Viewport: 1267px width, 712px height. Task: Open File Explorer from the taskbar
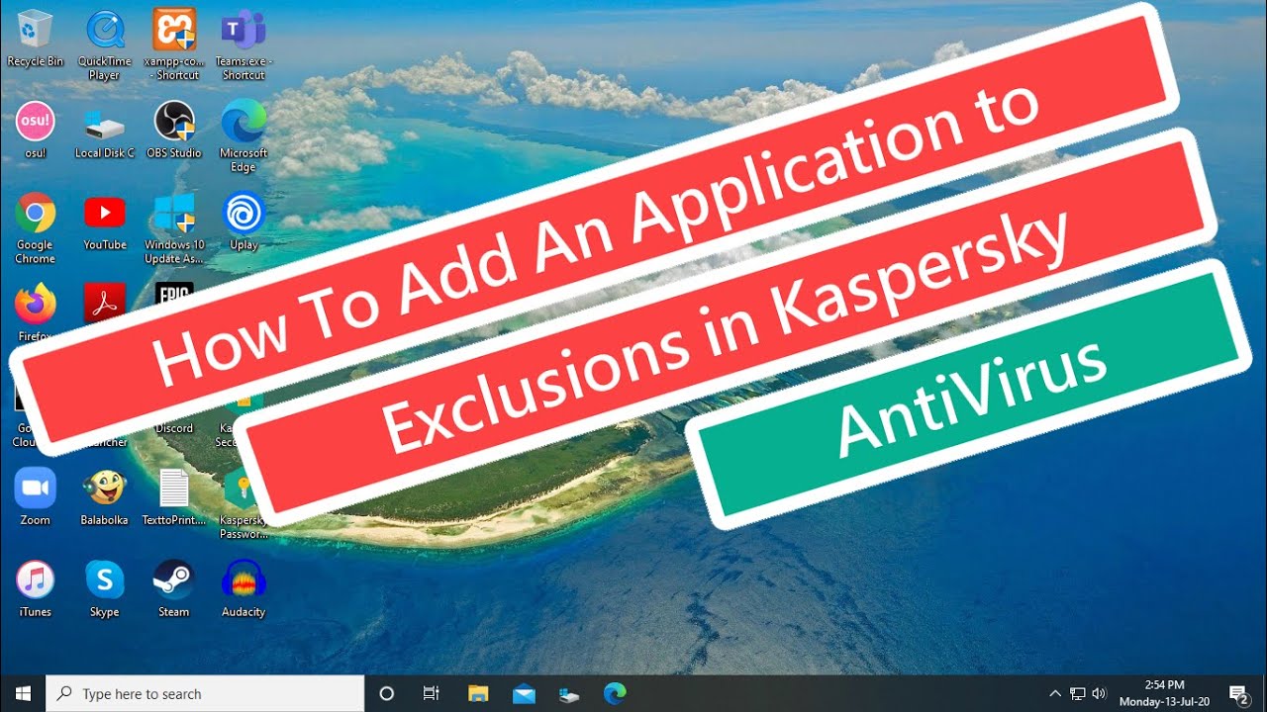click(478, 693)
